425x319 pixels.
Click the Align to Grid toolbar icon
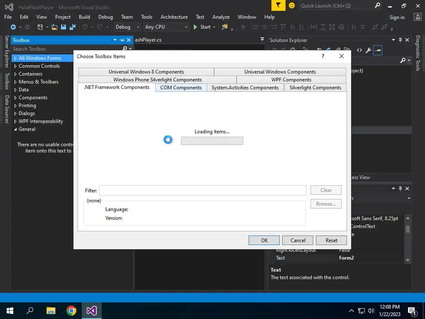click(243, 27)
